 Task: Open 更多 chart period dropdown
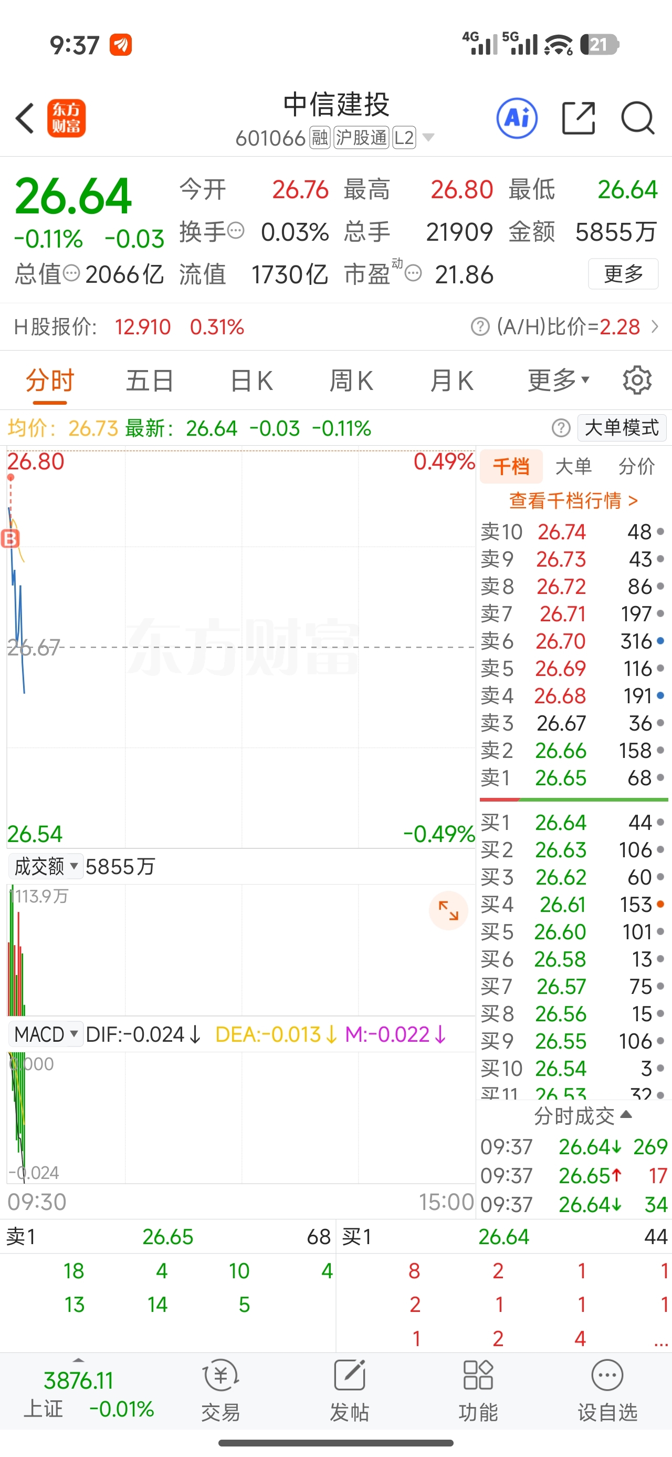tap(559, 380)
